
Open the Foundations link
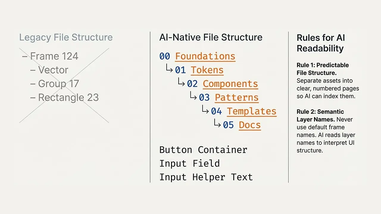point(205,56)
